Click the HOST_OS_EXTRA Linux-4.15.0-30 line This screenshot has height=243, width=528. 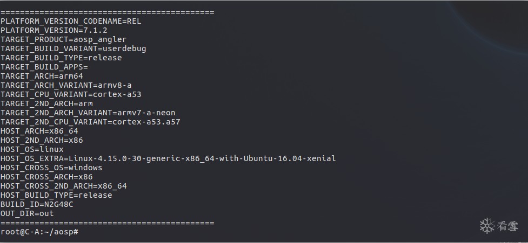point(168,158)
